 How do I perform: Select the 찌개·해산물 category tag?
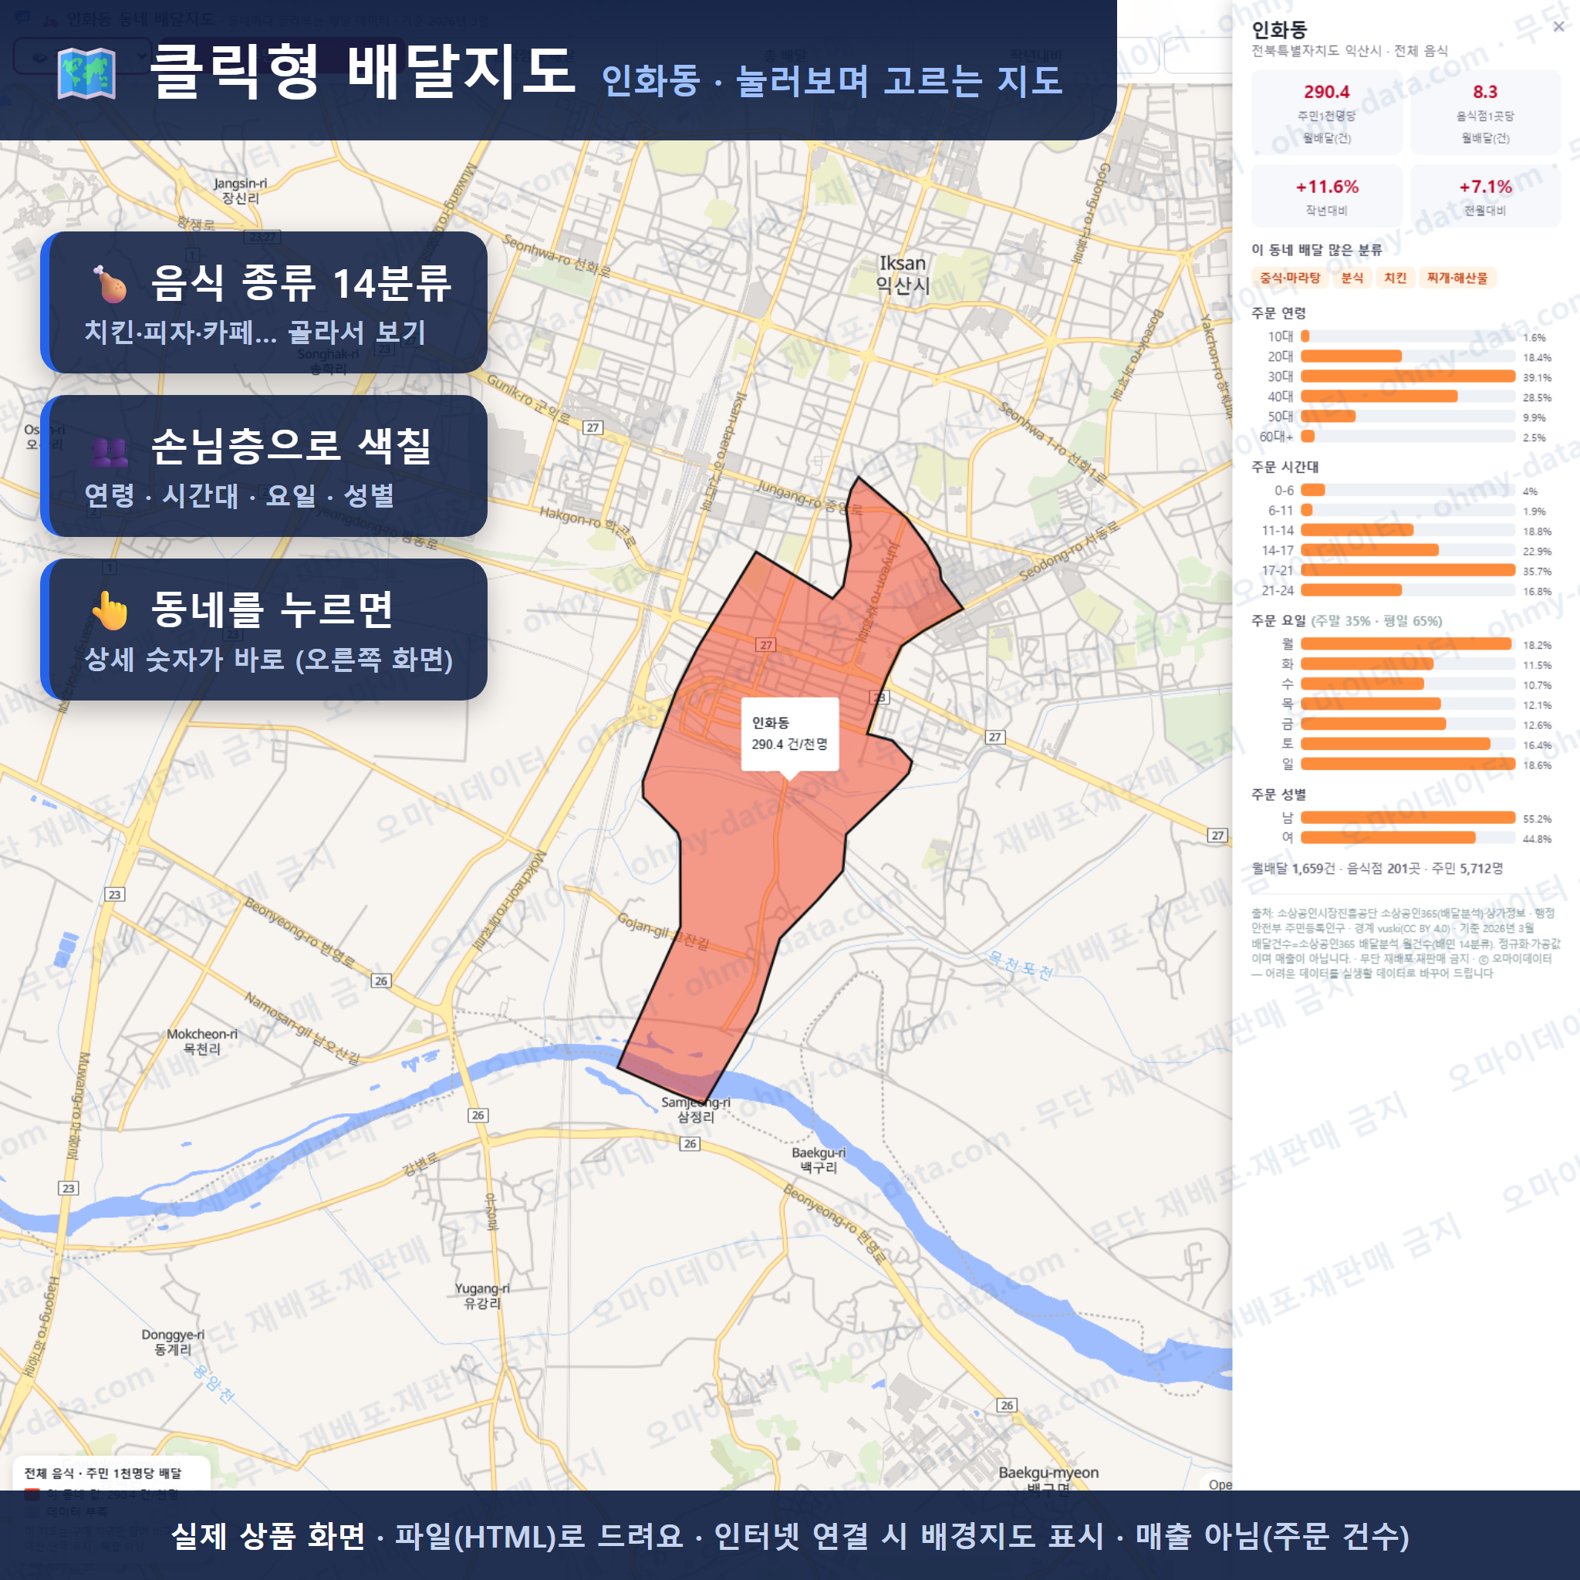(1457, 278)
